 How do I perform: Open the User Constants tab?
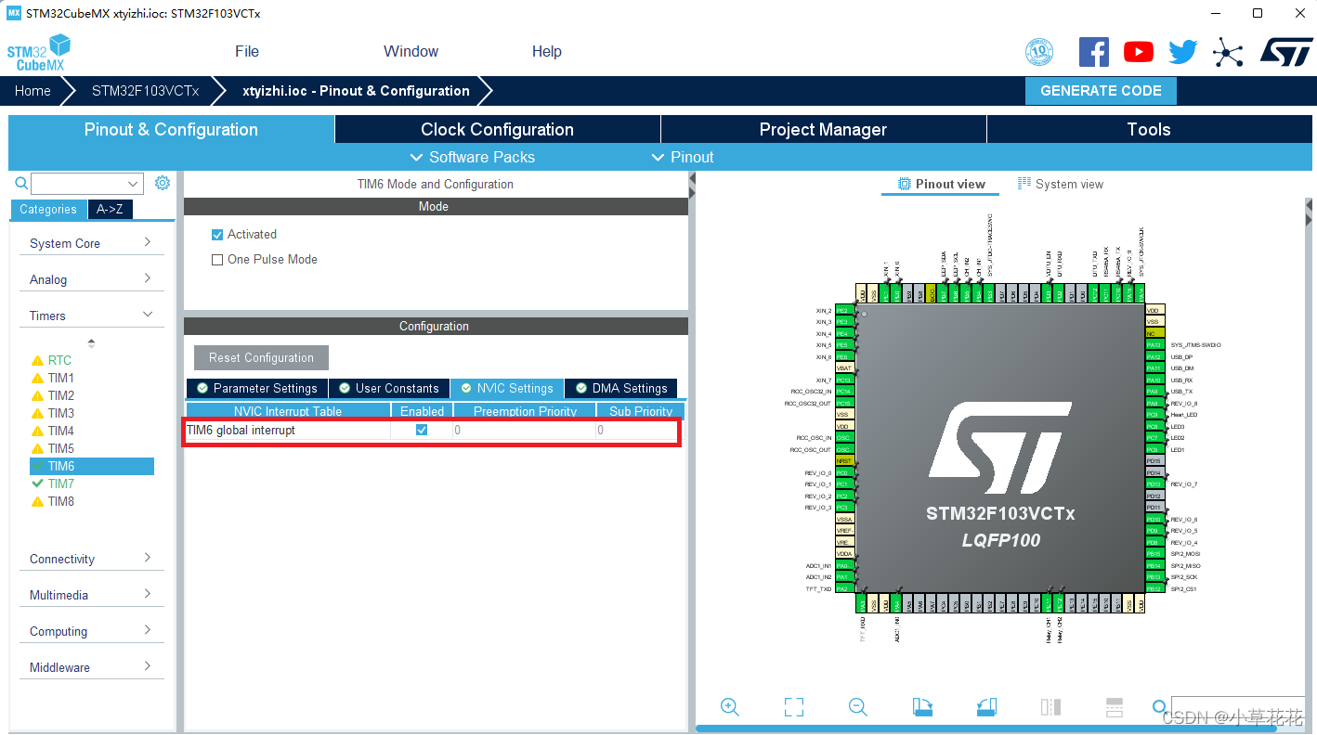(388, 388)
